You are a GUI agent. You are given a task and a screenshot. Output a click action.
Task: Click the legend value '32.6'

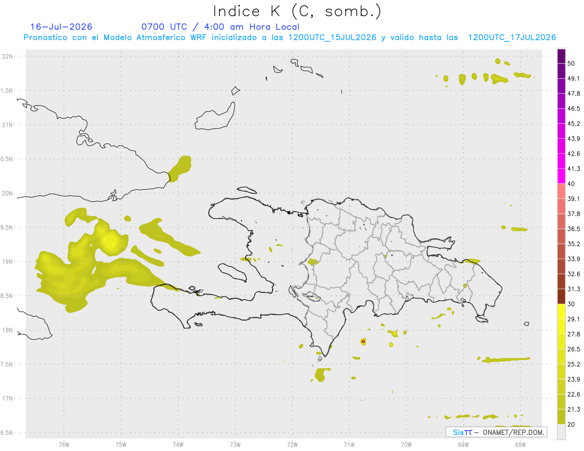point(574,274)
